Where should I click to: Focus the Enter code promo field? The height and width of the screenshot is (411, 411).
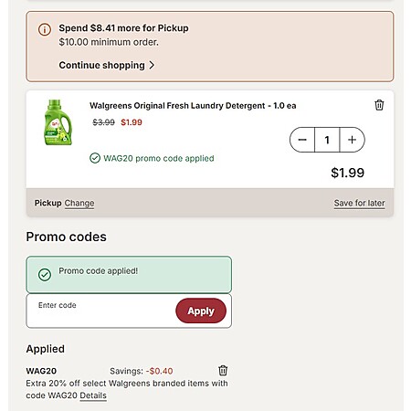tap(100, 311)
